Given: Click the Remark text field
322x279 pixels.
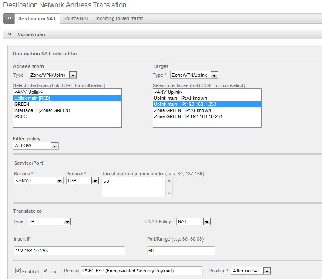Looking at the screenshot, I should click(142, 271).
